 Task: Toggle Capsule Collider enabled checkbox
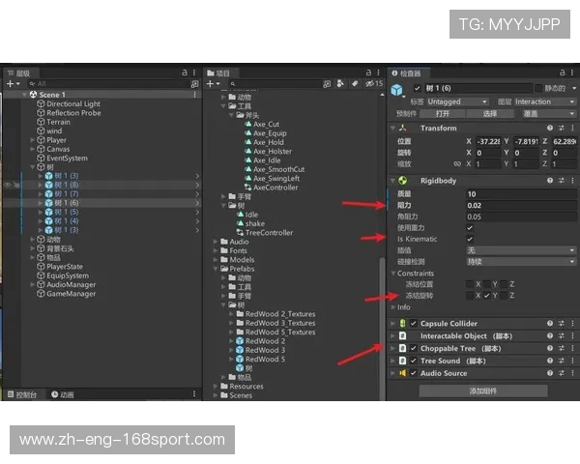coord(414,324)
